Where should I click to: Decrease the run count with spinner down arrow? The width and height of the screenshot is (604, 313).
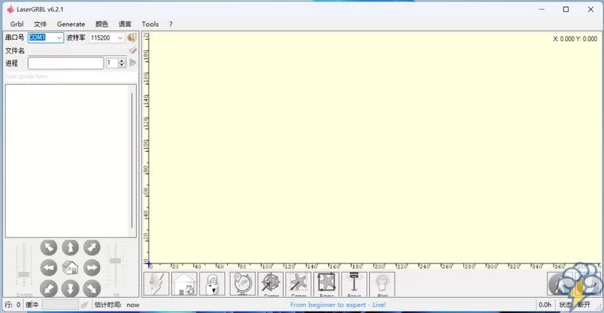(122, 65)
